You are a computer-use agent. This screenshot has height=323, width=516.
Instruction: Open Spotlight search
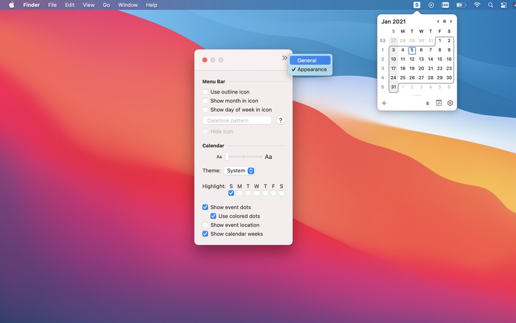coord(490,5)
